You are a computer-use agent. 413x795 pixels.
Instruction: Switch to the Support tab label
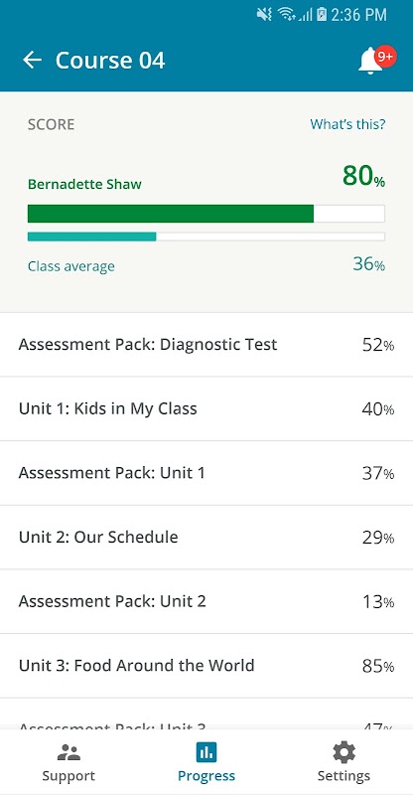pos(69,776)
